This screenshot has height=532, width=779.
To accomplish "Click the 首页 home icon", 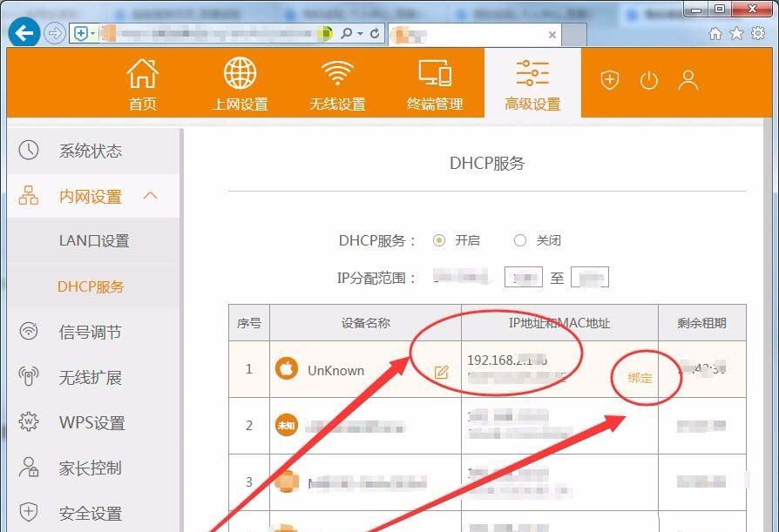I will tap(143, 84).
